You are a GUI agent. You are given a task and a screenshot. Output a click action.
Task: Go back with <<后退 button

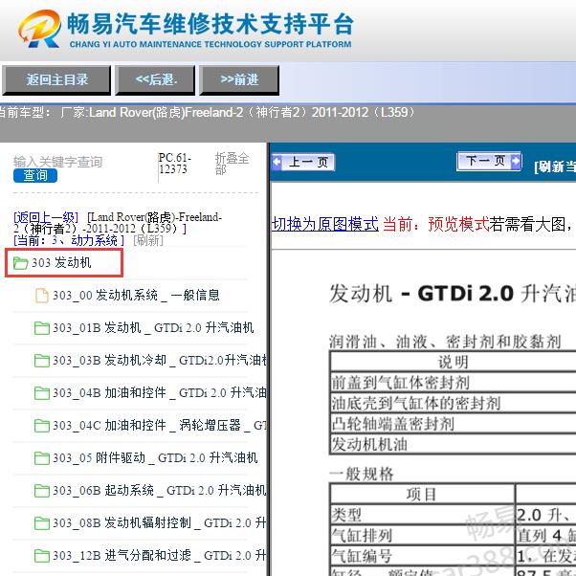point(155,79)
